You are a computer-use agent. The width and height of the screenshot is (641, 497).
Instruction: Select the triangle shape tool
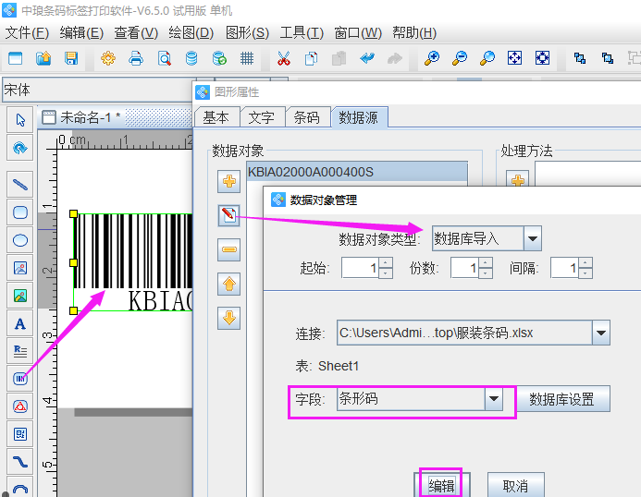pos(20,406)
